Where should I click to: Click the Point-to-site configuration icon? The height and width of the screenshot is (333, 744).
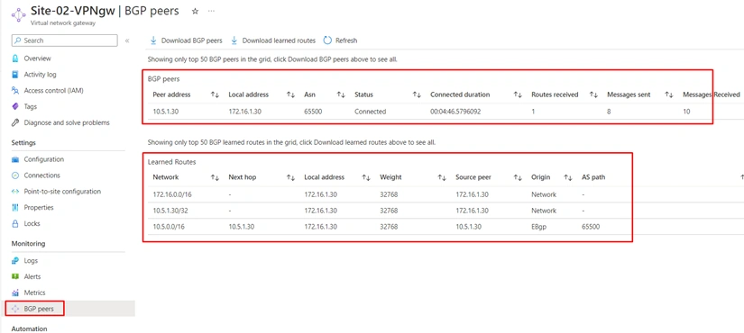tap(15, 192)
